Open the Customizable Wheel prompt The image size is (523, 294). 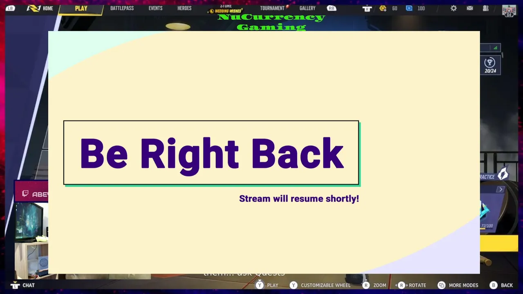320,285
